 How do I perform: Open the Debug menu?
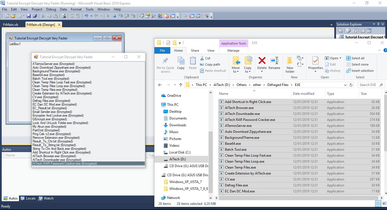tap(51, 9)
